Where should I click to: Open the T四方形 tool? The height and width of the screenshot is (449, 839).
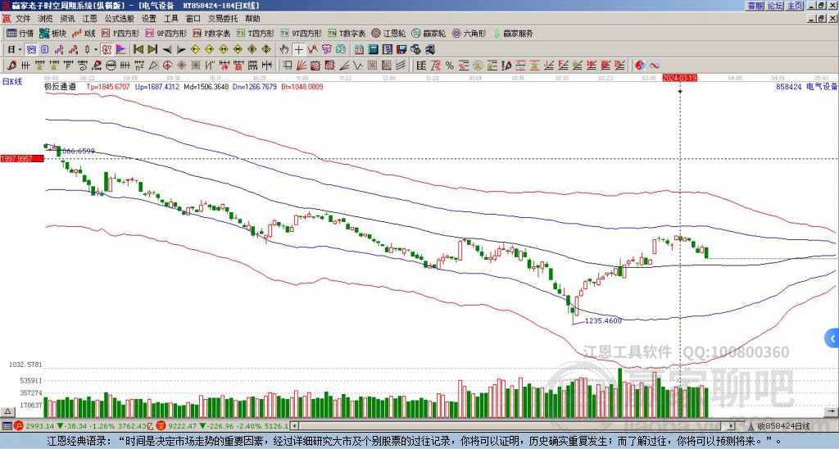(x=256, y=34)
